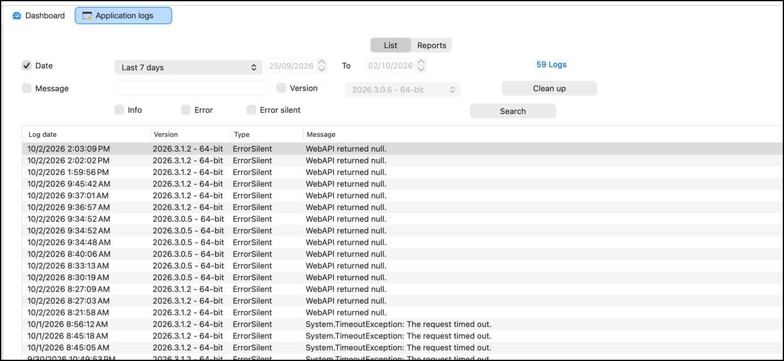Click the Search button
The image size is (784, 361).
(x=513, y=111)
